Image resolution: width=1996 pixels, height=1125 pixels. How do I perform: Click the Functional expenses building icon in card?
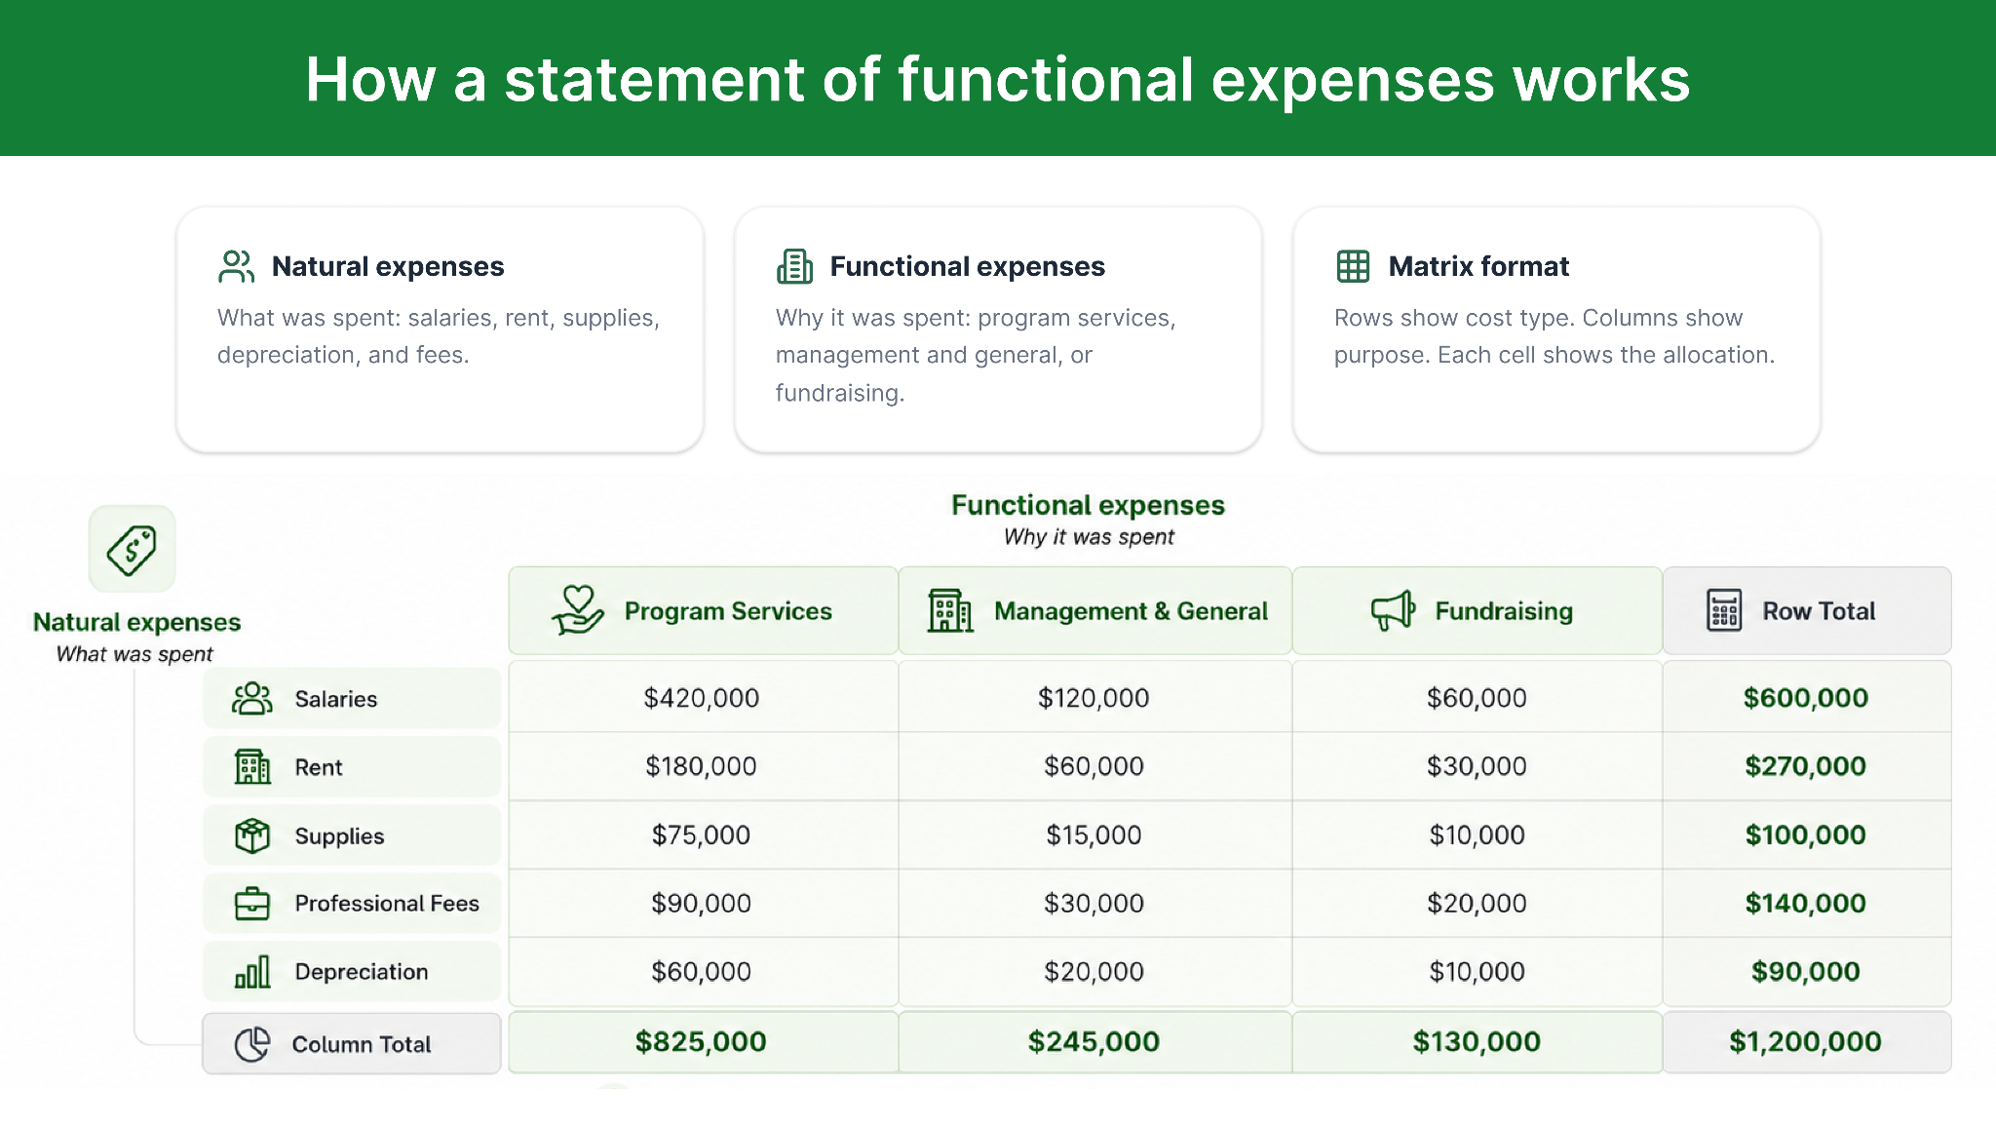point(794,266)
